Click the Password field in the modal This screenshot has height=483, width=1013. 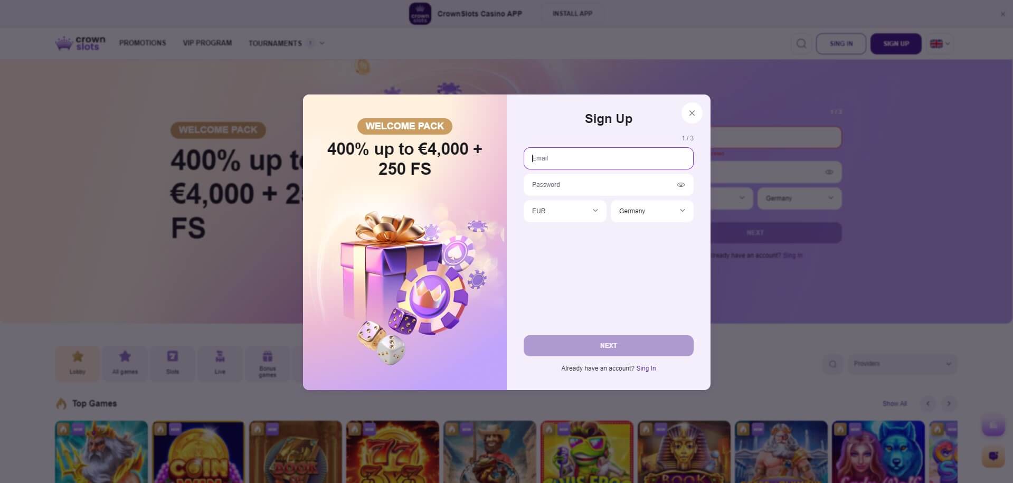pyautogui.click(x=608, y=185)
